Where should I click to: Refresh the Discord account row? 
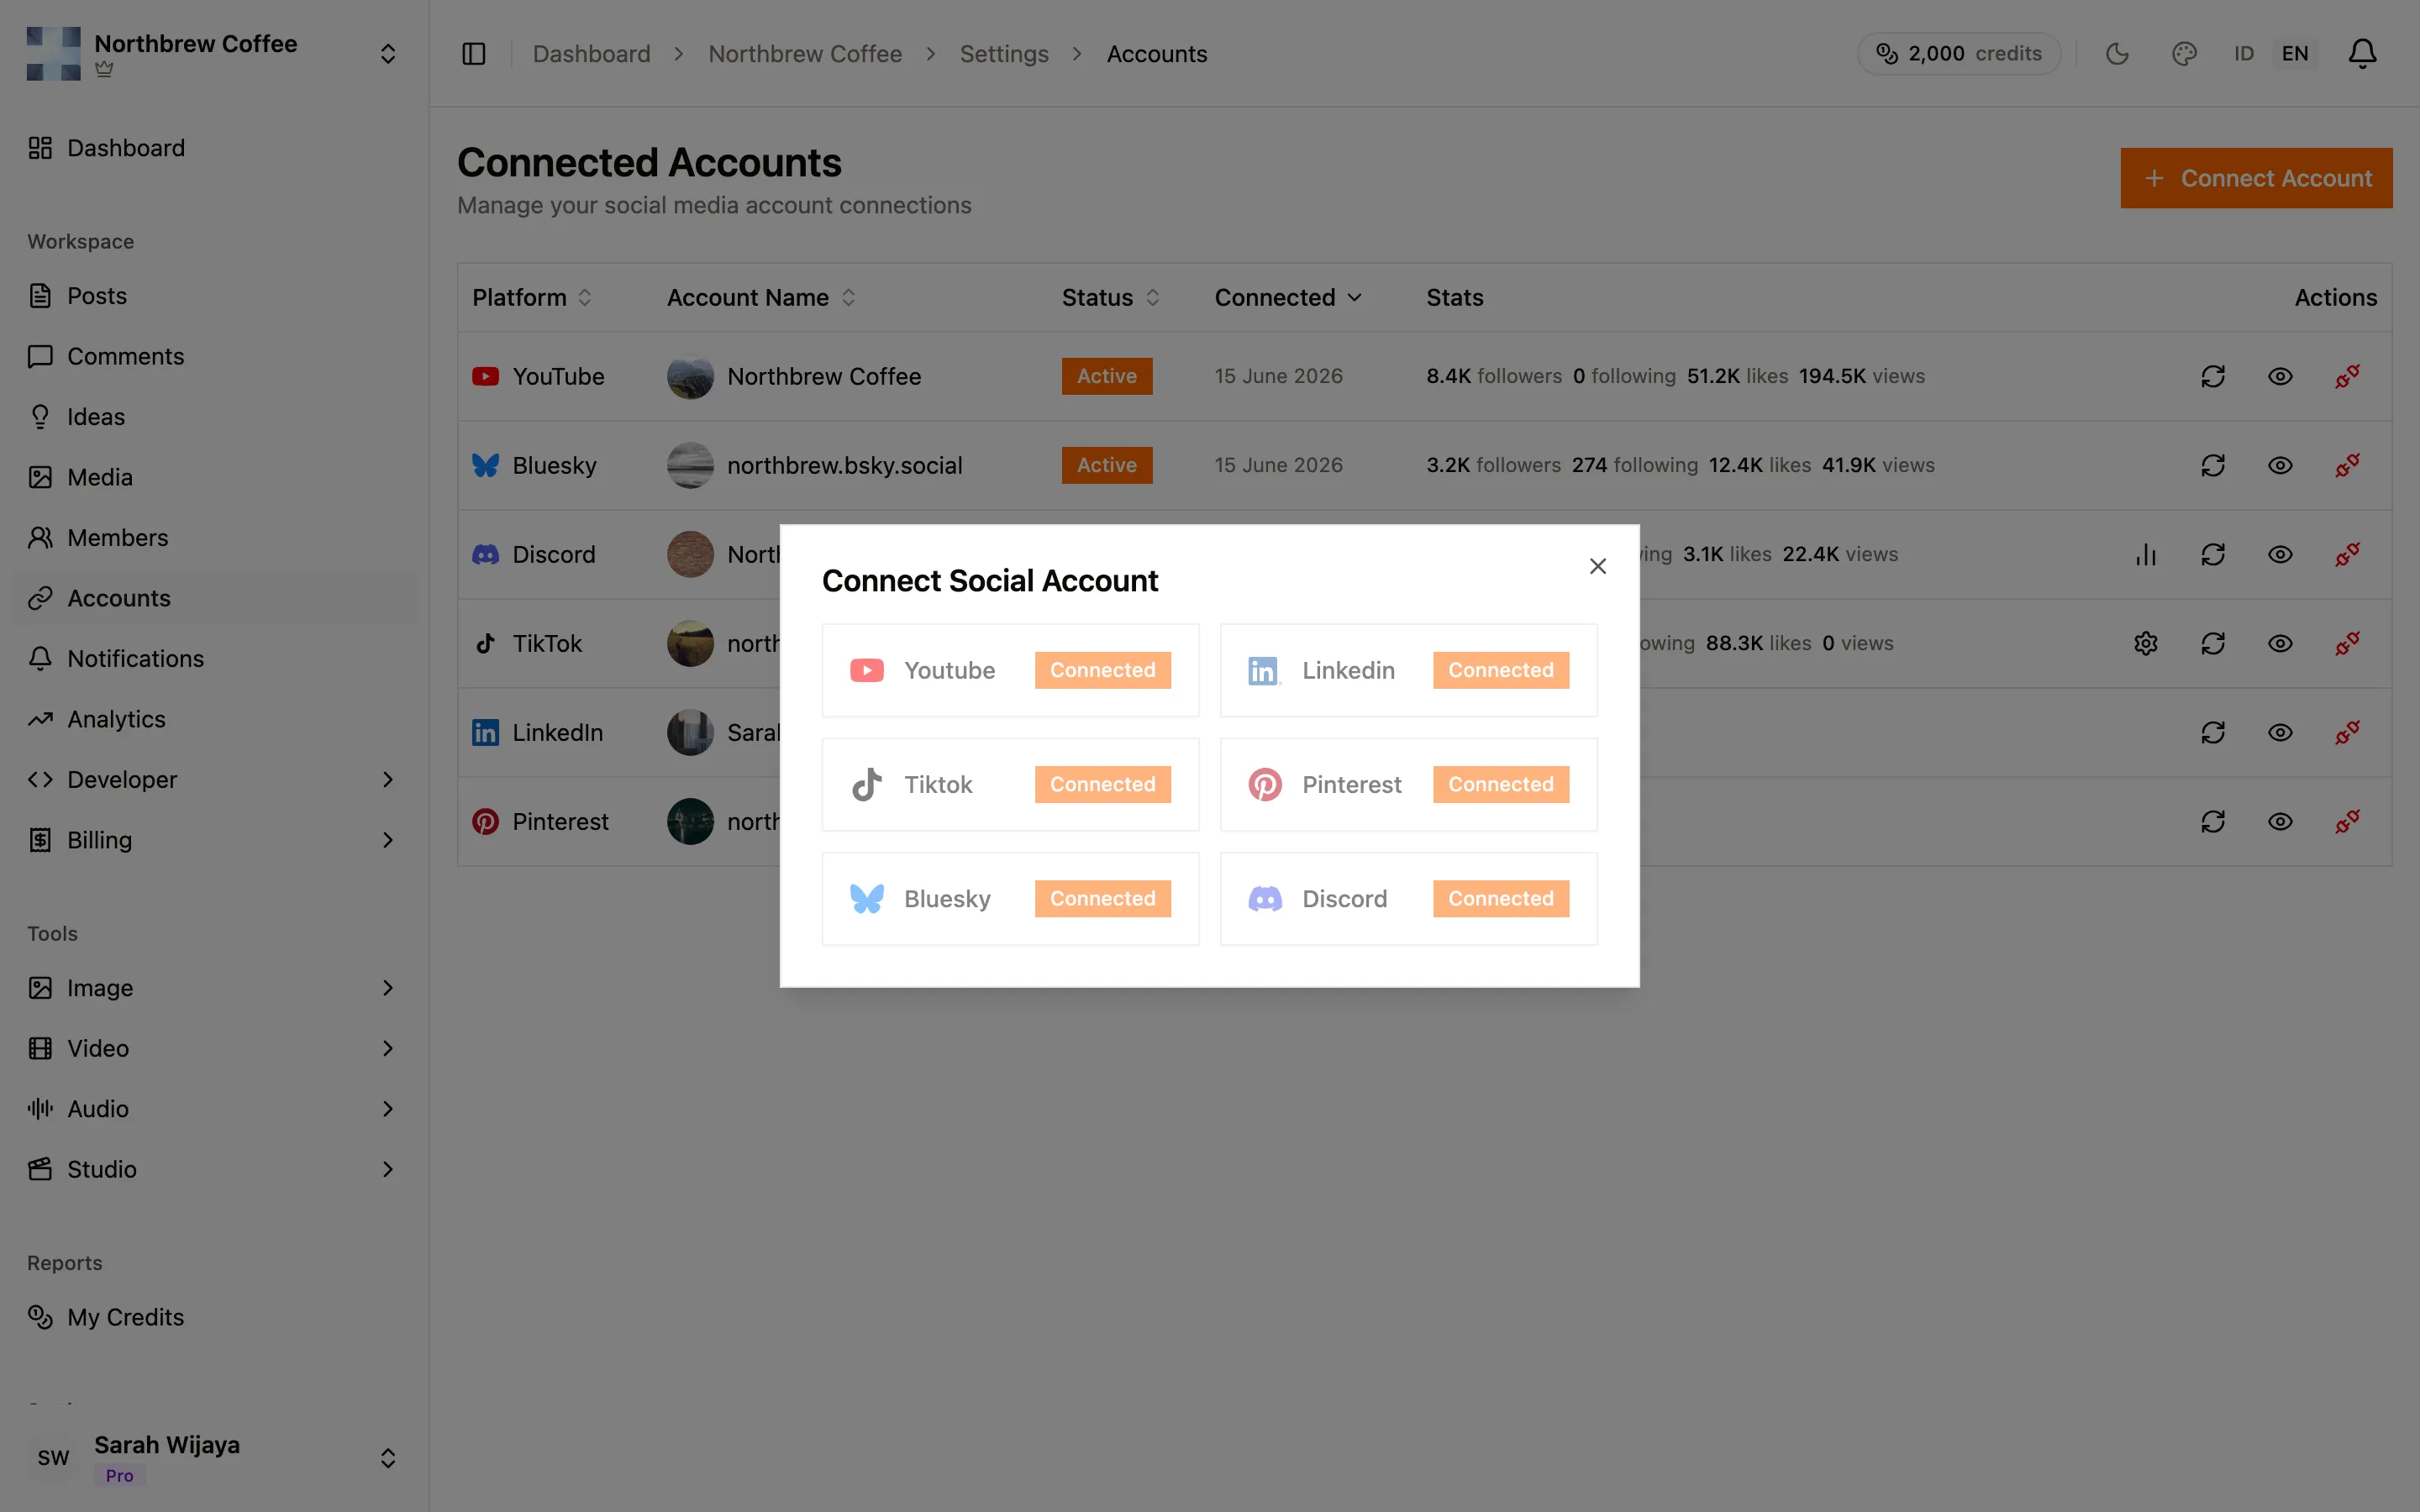point(2213,554)
